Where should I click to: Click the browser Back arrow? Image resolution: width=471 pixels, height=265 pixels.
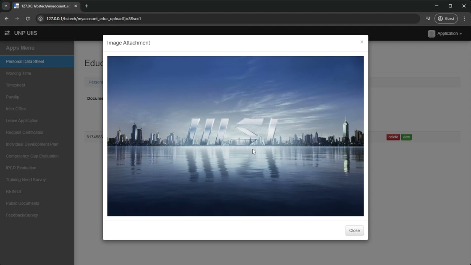point(7,18)
